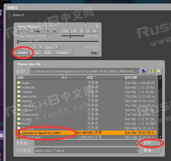Click the 文件名 file name input field

pos(84,143)
